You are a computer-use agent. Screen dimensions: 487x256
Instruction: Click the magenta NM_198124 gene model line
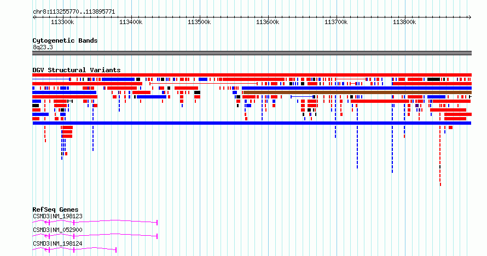[74, 249]
